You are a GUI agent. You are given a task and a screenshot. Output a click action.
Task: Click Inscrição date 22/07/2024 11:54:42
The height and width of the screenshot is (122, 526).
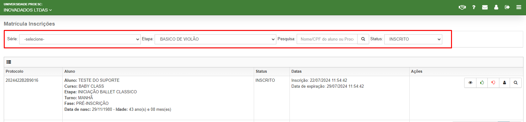(x=319, y=80)
